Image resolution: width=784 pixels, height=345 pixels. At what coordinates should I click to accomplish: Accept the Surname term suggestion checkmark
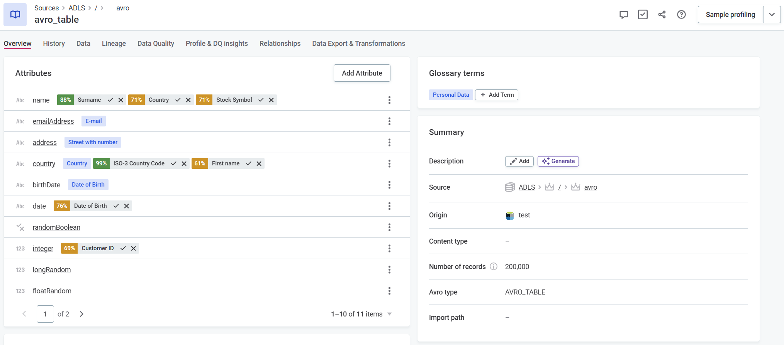[110, 100]
